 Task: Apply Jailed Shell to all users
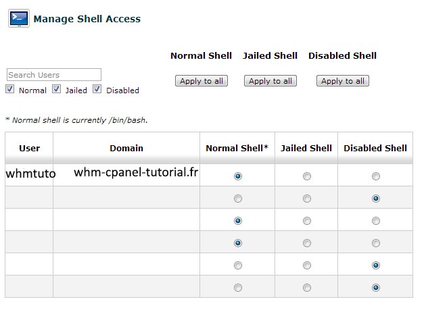[x=270, y=81]
